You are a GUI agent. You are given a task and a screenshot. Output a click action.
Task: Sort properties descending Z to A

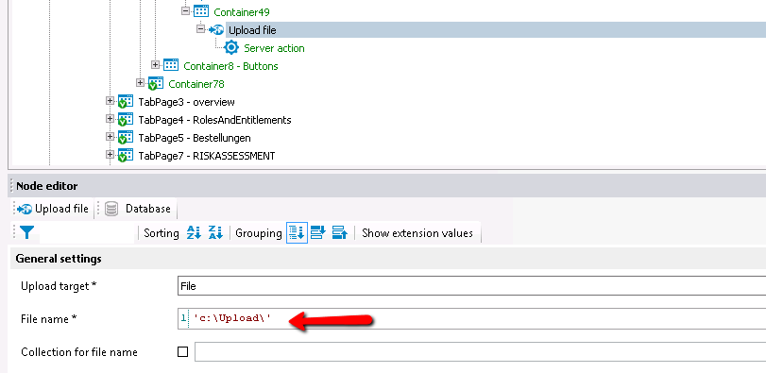point(215,233)
